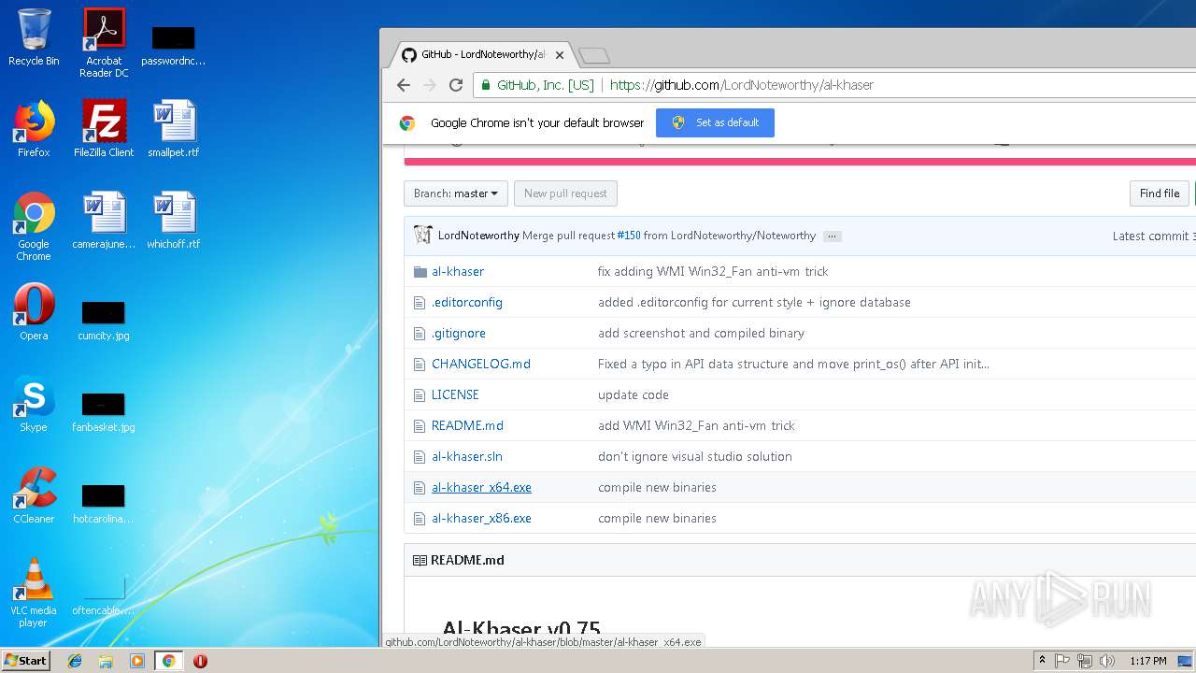
Task: Open Action Center flag icon
Action: [1062, 661]
